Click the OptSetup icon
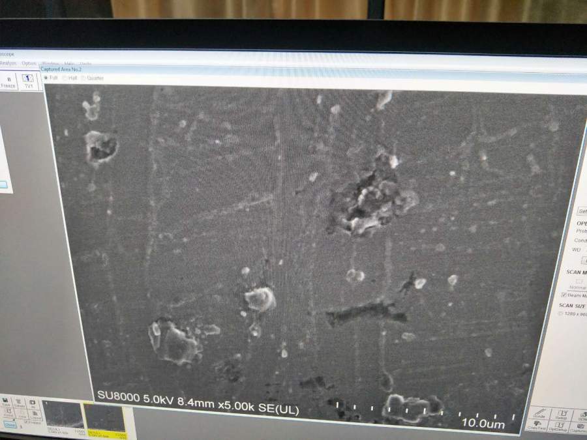The image size is (587, 440). point(558,426)
